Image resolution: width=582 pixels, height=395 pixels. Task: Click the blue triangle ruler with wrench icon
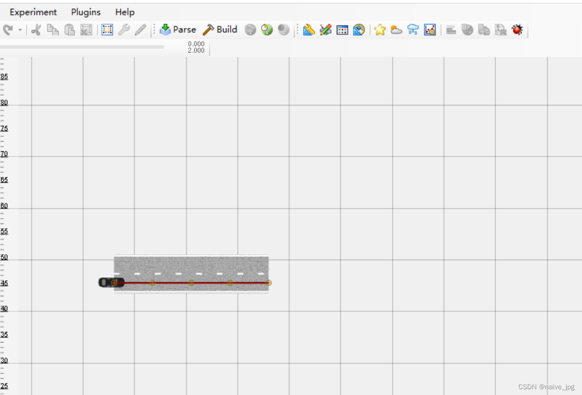click(309, 30)
